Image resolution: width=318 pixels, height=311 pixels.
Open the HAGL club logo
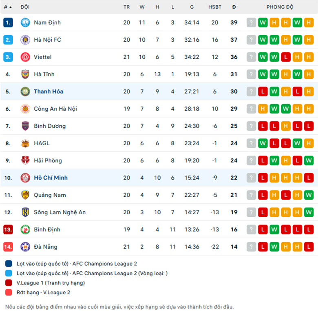coord(25,143)
